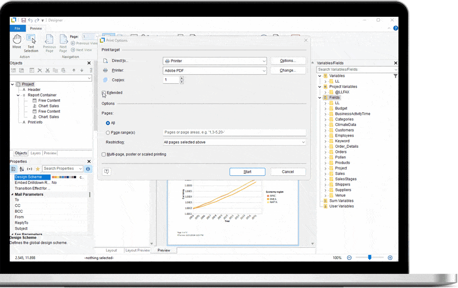Screen dimensions: 458x288
Task: Select the Print info object in tree
Action: pyautogui.click(x=35, y=122)
